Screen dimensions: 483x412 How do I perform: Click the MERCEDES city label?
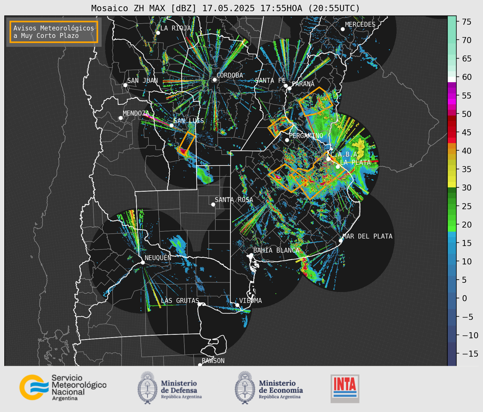360,25
